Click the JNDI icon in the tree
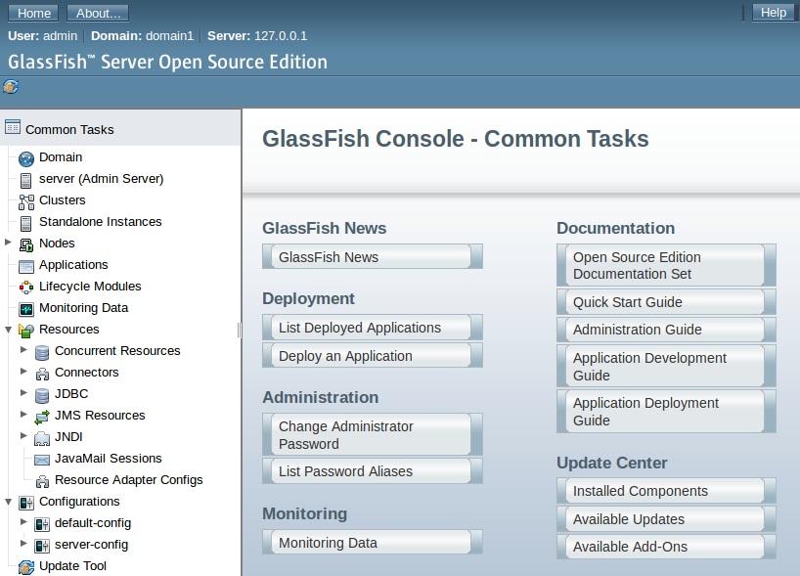800x576 pixels. (x=42, y=438)
